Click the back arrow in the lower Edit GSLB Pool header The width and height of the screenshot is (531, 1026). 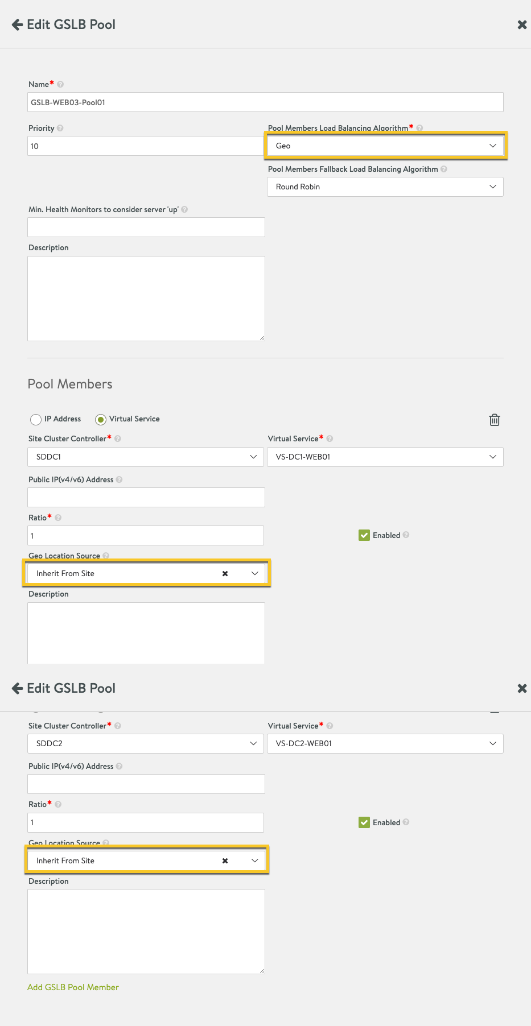(17, 688)
